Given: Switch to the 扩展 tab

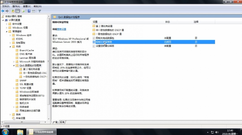Looking at the screenshot, I should pyautogui.click(x=55, y=122).
